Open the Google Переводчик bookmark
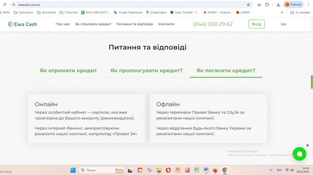The image size is (313, 175). [128, 12]
